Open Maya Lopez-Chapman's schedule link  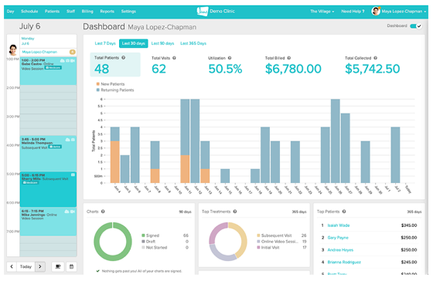click(39, 52)
